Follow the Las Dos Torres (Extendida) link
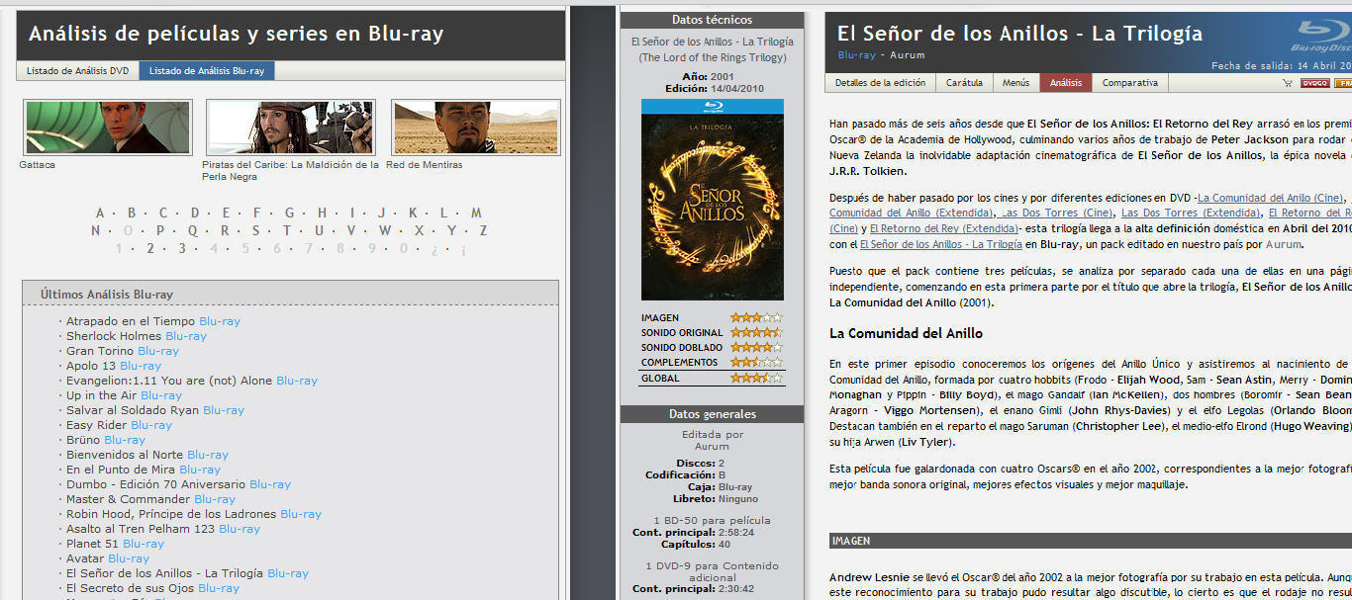The height and width of the screenshot is (600, 1352). click(1191, 214)
